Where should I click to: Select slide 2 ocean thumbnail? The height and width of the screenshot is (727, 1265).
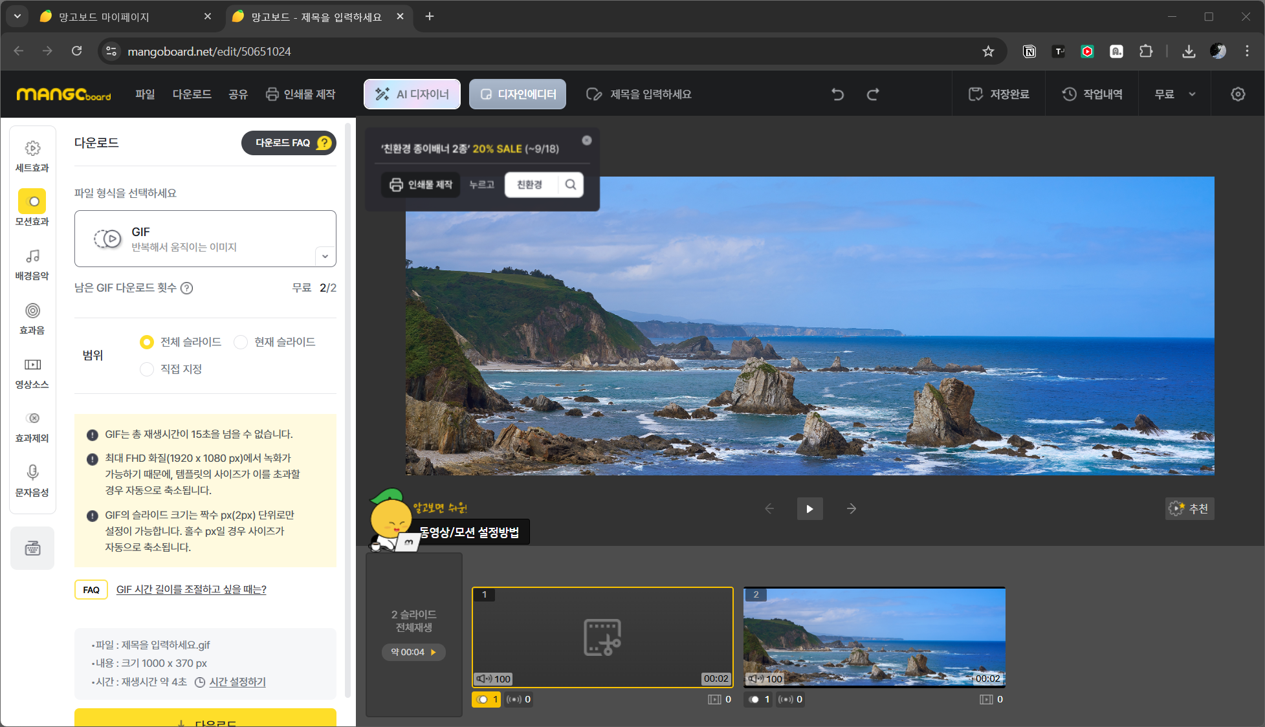(x=874, y=637)
